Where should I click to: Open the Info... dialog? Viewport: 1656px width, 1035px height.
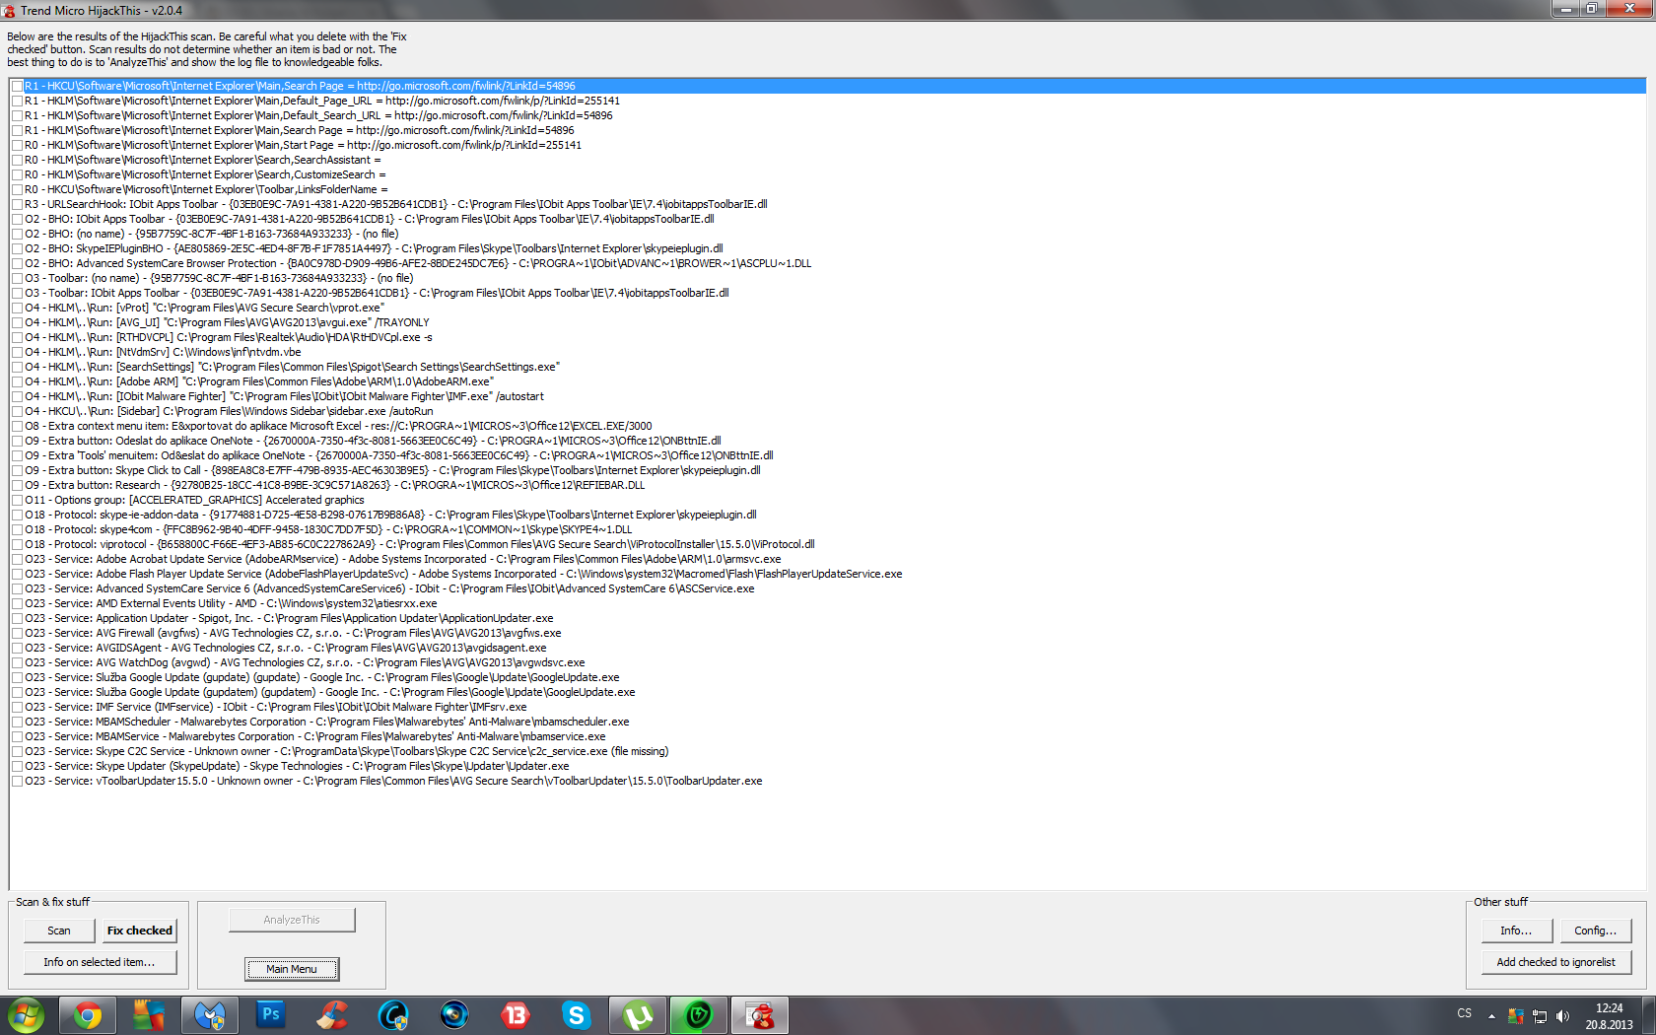[1516, 931]
